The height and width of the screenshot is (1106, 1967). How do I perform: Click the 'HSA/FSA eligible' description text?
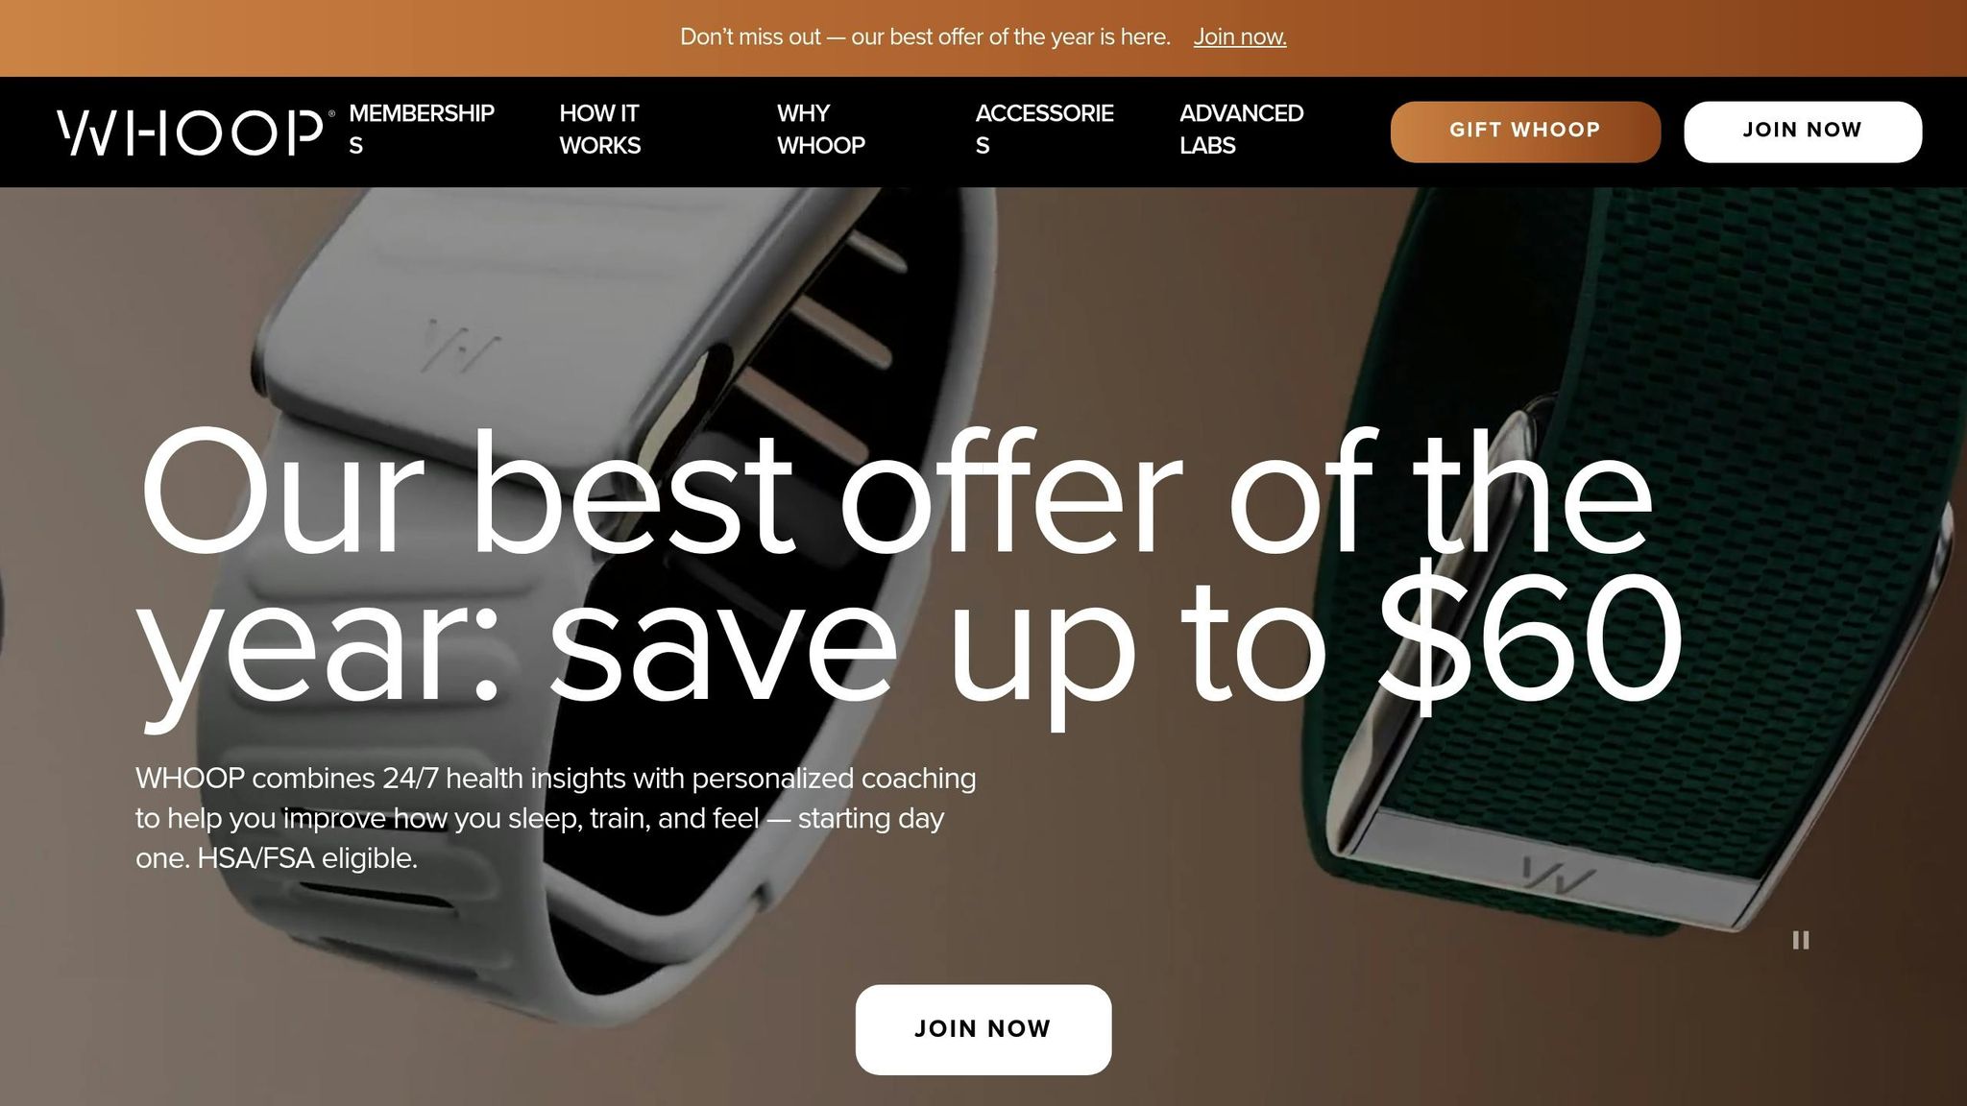(307, 858)
